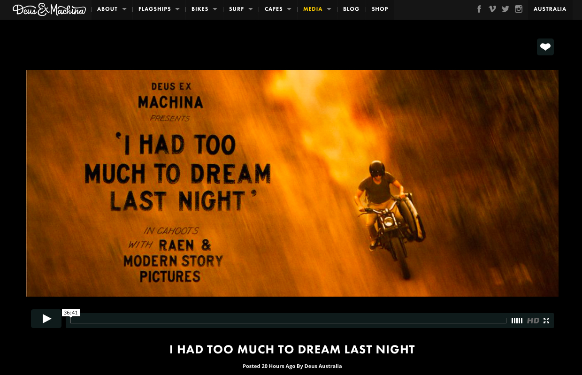The width and height of the screenshot is (582, 375).
Task: Click the 'I Had Too Much To Dream Last Night' heading
Action: click(x=292, y=350)
